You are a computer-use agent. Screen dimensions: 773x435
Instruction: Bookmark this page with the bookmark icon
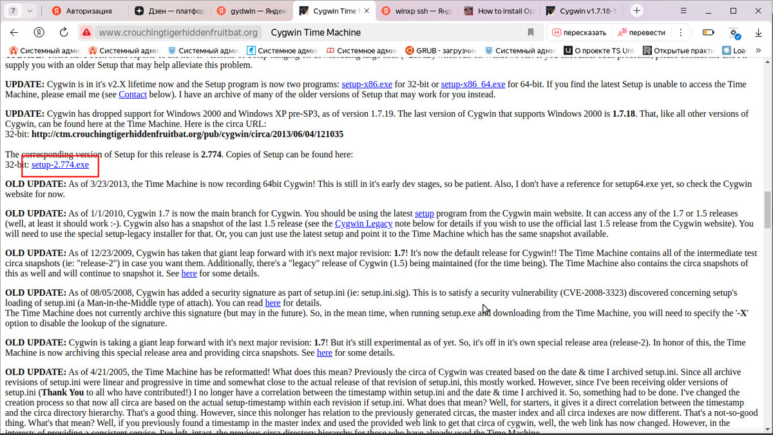[531, 32]
